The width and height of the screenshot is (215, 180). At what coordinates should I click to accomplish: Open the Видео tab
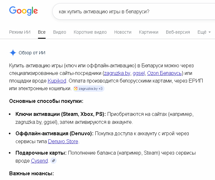60,32
